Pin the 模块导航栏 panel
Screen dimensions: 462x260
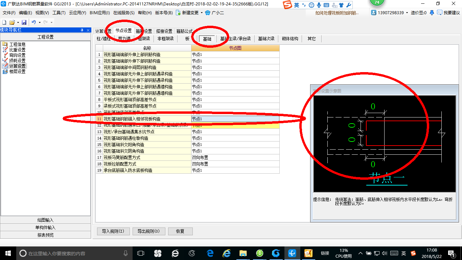82,30
